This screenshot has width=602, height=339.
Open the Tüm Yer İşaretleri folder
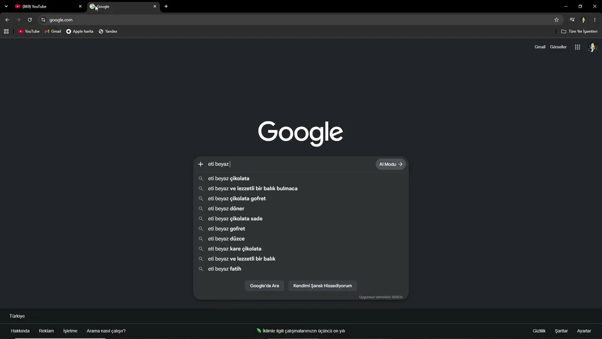click(x=579, y=32)
